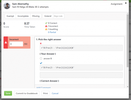Open the 0 Partial link
This screenshot has width=131, height=100.
tap(52, 32)
